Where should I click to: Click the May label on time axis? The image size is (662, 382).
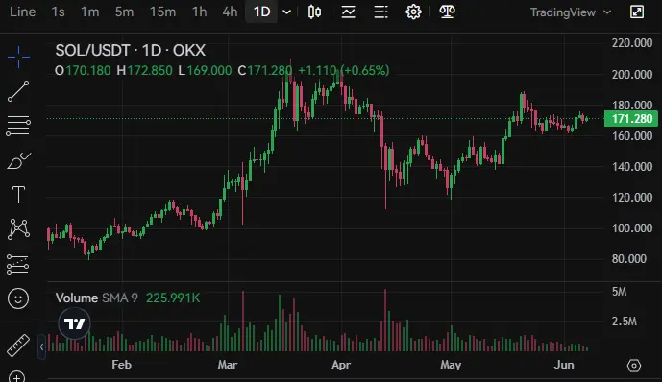click(x=451, y=365)
